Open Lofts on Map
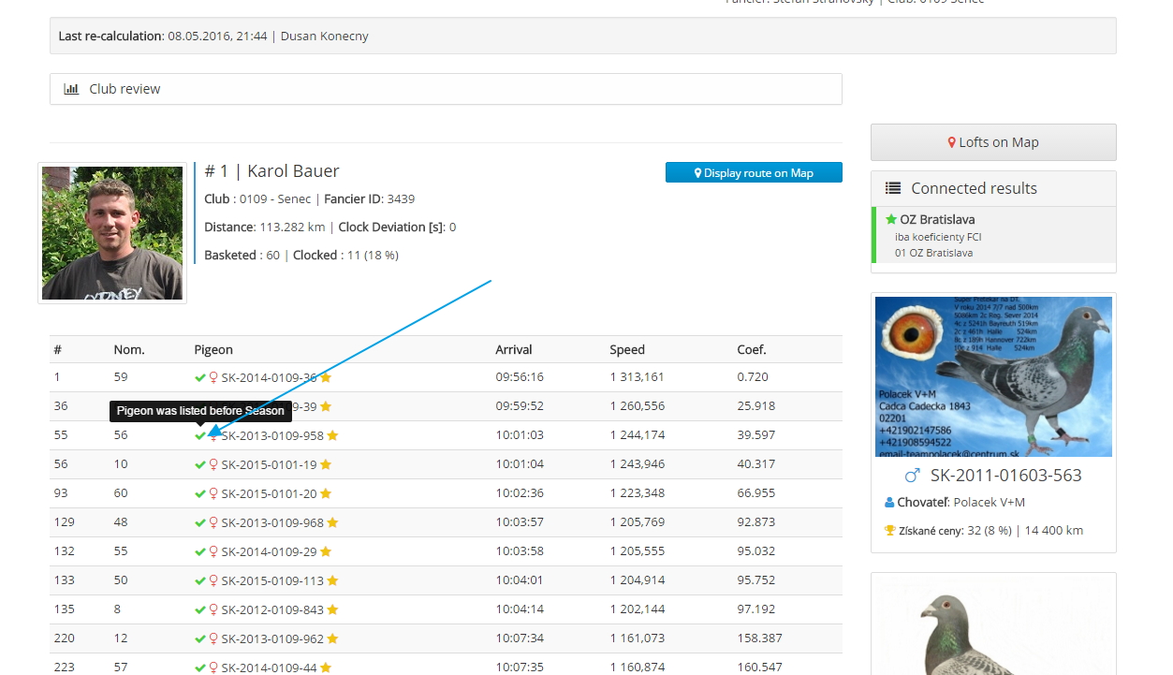The image size is (1173, 675). coord(992,142)
